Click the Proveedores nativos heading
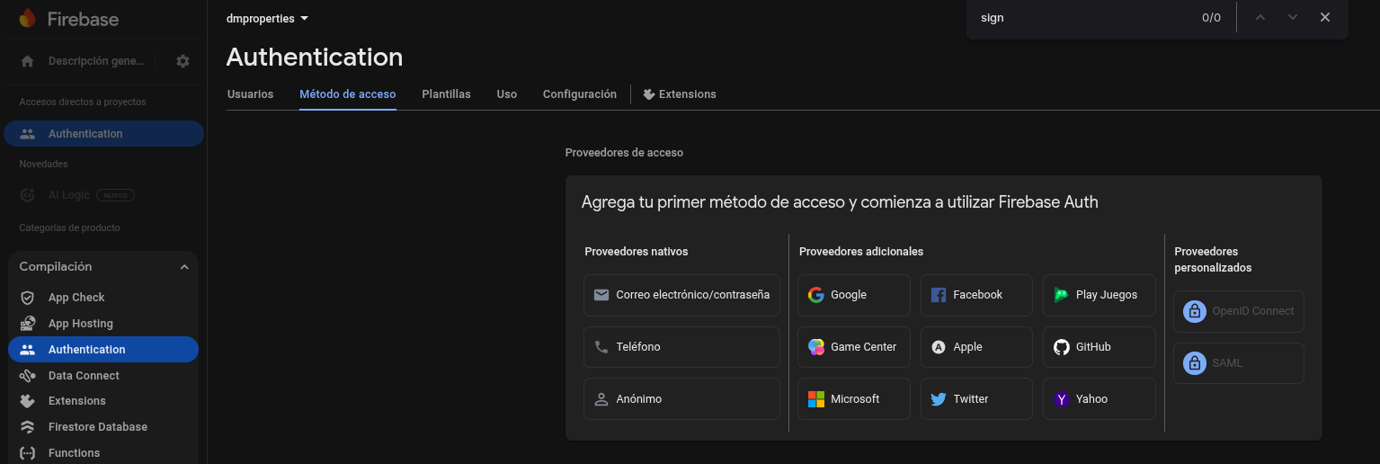Viewport: 1380px width, 464px height. click(637, 252)
